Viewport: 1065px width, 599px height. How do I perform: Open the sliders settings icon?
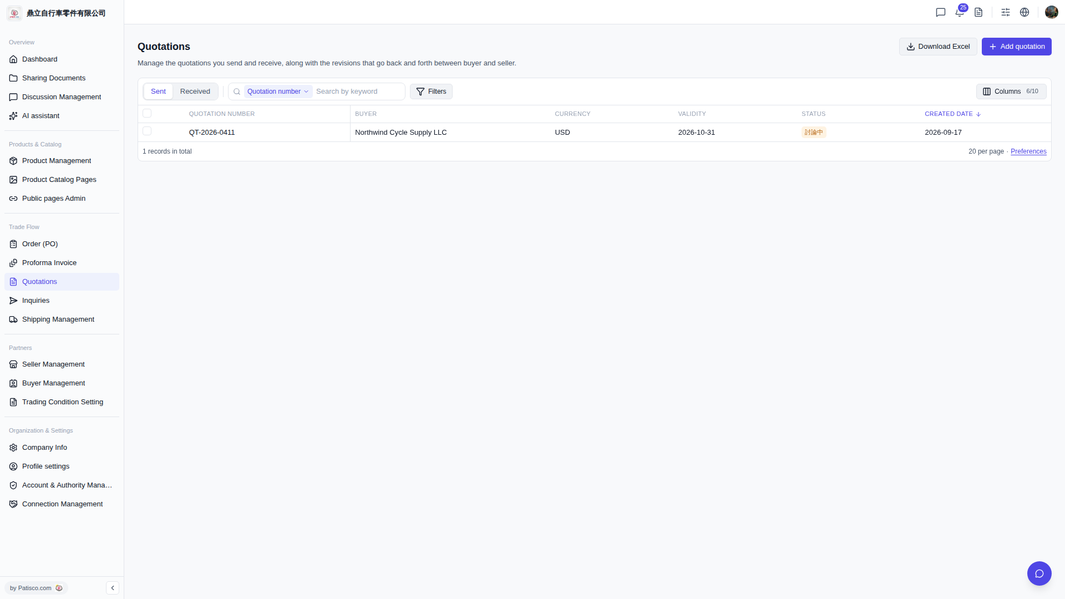1006,12
